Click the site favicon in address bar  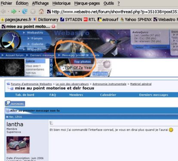49,12
